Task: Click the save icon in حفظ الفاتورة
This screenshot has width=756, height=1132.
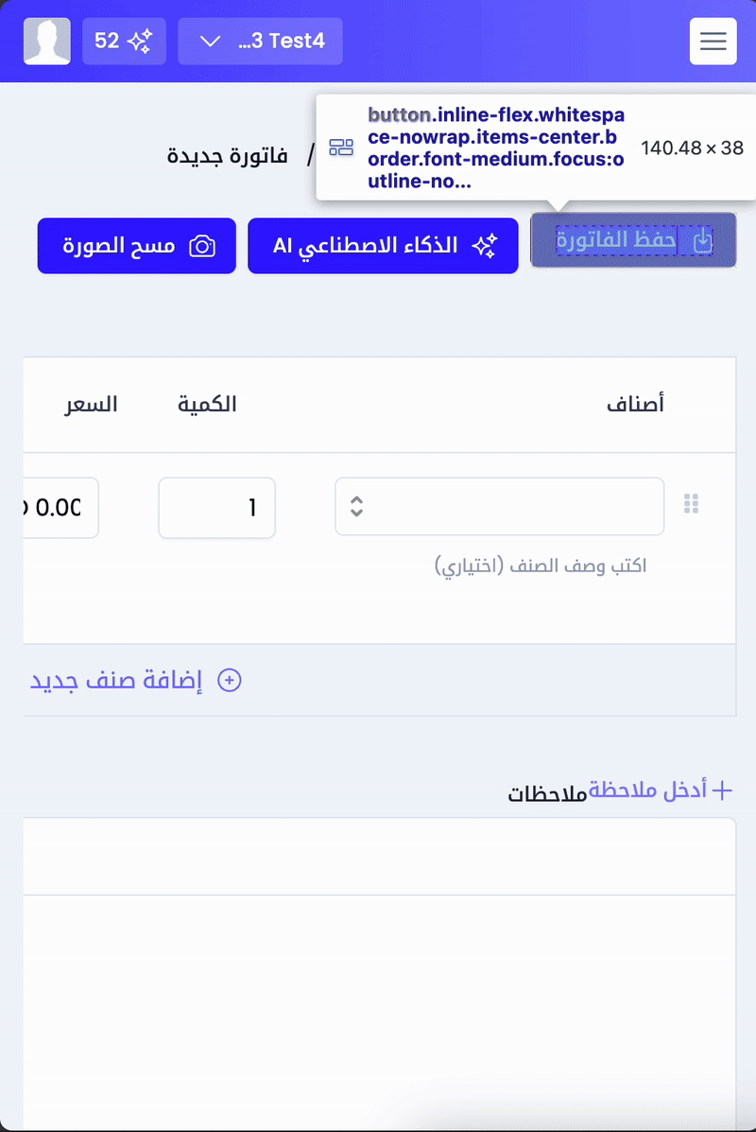Action: coord(702,241)
